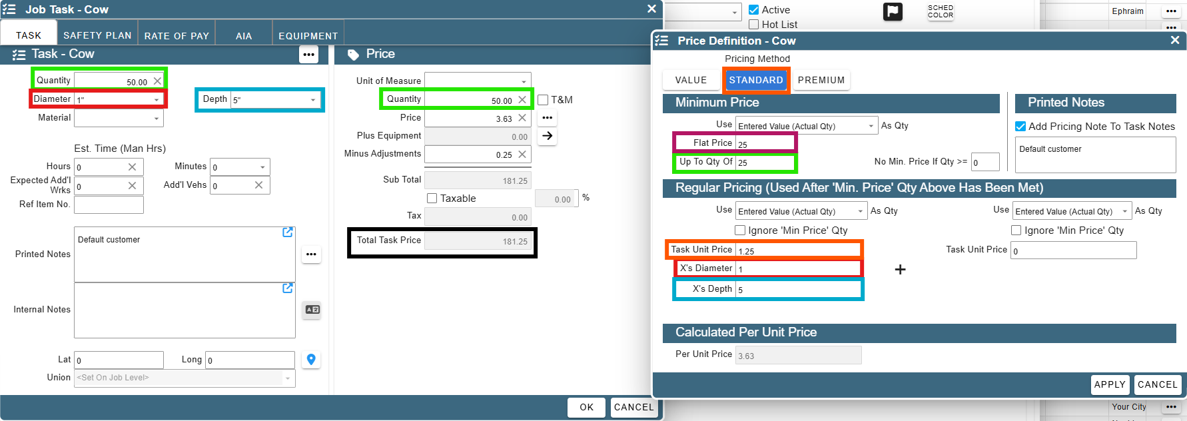The width and height of the screenshot is (1187, 421).
Task: Click OK in Job Task window
Action: click(x=586, y=407)
